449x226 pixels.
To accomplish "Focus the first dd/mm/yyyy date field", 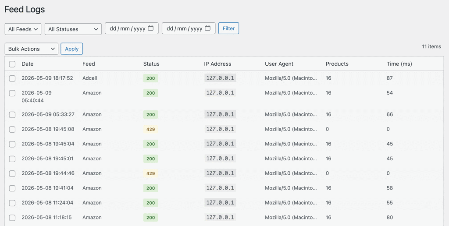I will 132,28.
